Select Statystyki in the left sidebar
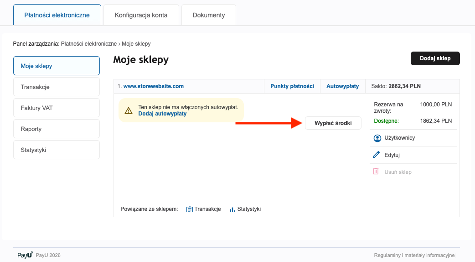 (57, 150)
